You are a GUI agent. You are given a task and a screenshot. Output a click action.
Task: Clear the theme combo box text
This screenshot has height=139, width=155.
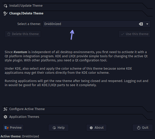point(141,24)
